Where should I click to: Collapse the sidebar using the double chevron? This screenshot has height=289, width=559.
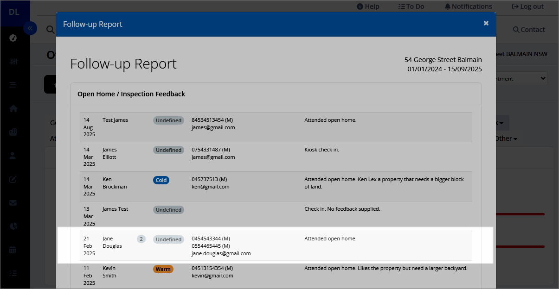(30, 29)
